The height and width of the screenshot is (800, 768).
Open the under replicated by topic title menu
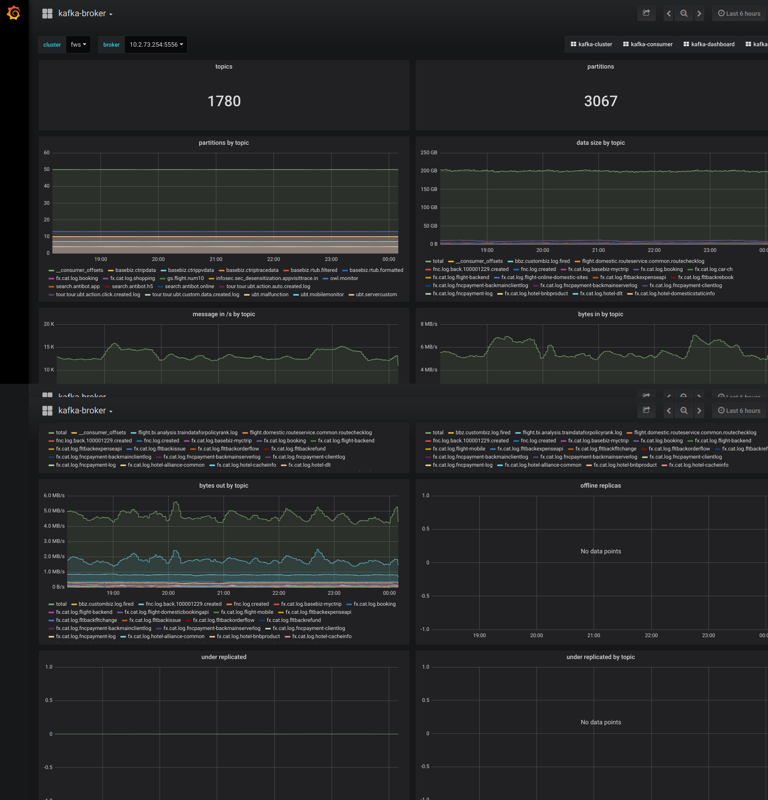(x=601, y=657)
